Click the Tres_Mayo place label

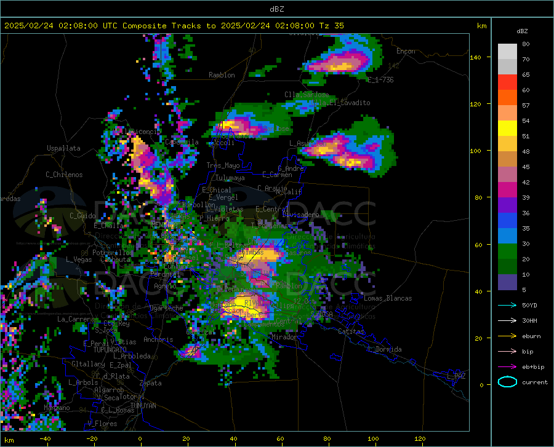pos(223,165)
